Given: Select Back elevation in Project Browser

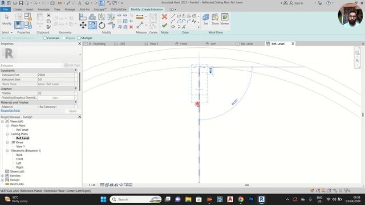Looking at the screenshot, I should [x=19, y=155].
